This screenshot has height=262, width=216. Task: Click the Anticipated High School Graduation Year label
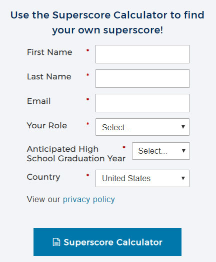(76, 154)
